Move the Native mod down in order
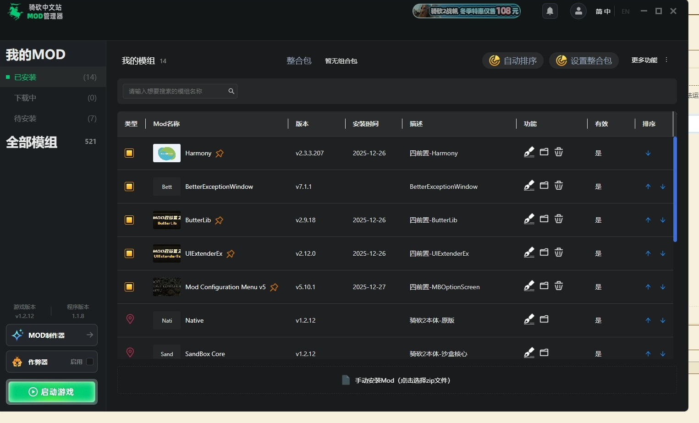This screenshot has width=699, height=423. 663,321
